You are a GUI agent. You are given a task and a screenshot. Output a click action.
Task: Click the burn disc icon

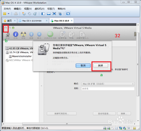(23, 34)
